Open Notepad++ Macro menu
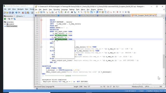Image resolution: width=166 pixels, height=93 pixels. pyautogui.click(x=83, y=10)
